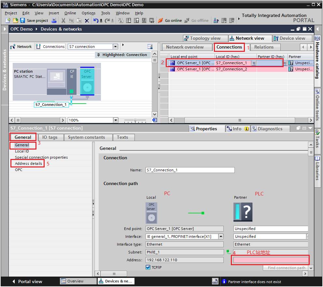Click the Save project disk icon
The image size is (323, 287).
tap(22, 21)
